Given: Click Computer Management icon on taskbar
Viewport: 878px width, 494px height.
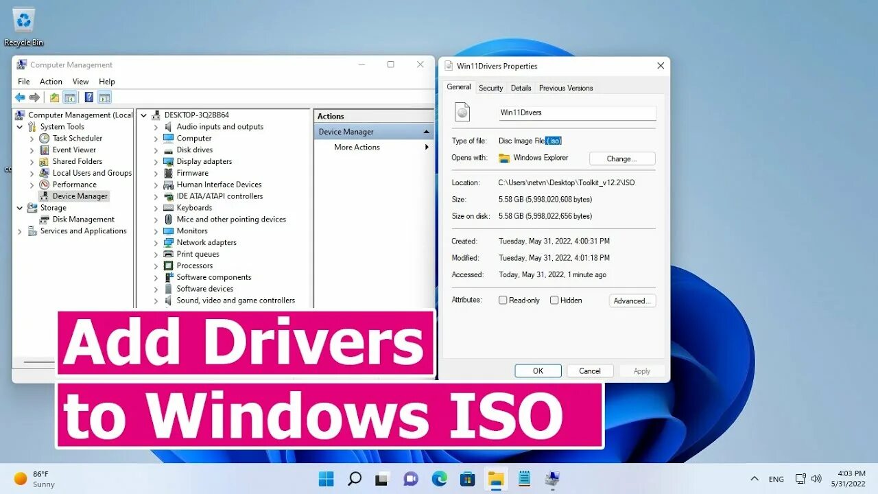Looking at the screenshot, I should (553, 478).
